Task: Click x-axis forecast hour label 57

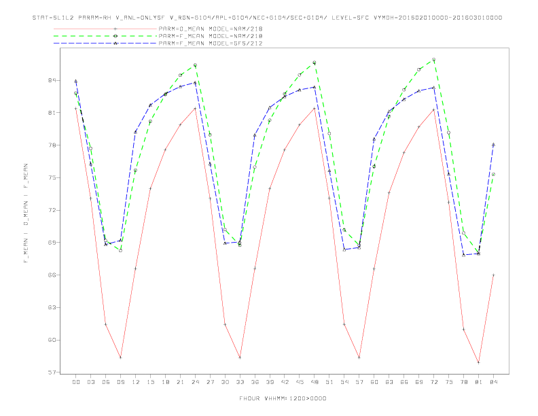Action: tap(359, 382)
